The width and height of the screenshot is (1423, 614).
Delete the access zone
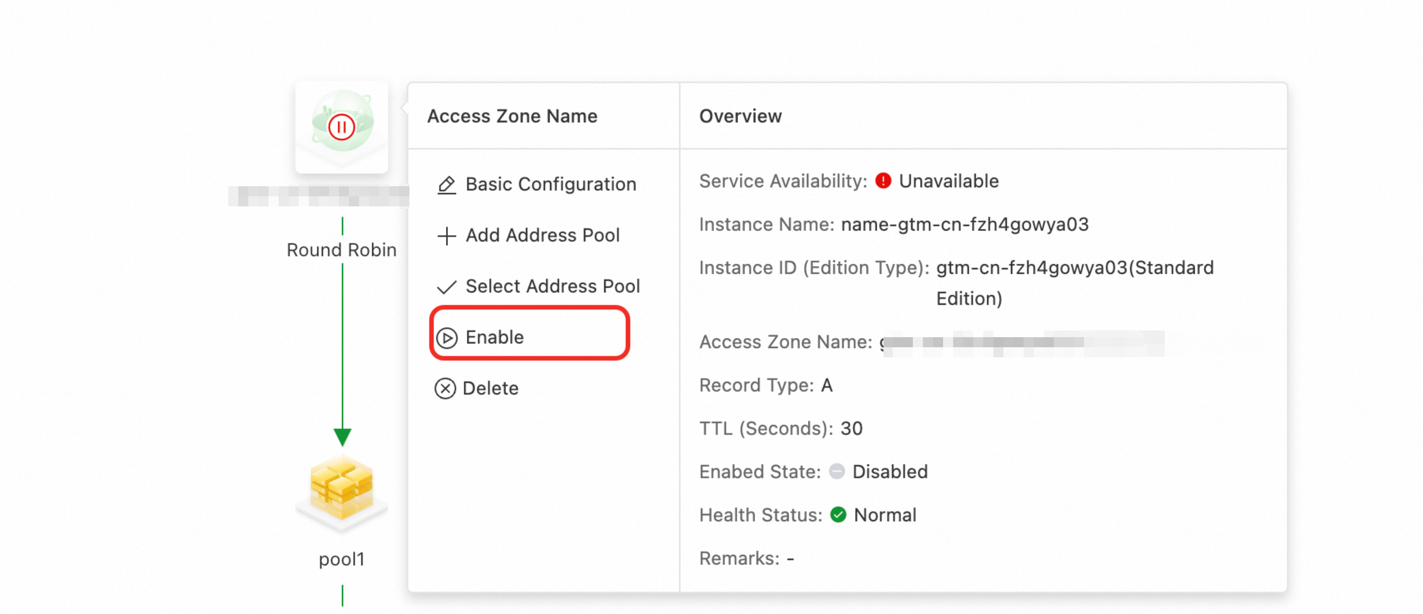(490, 388)
